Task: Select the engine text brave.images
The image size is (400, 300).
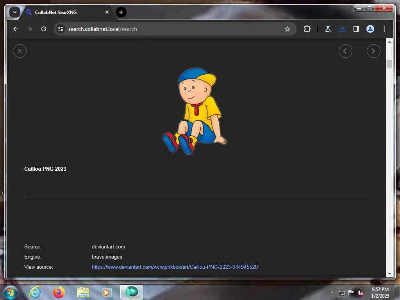Action: [x=107, y=257]
